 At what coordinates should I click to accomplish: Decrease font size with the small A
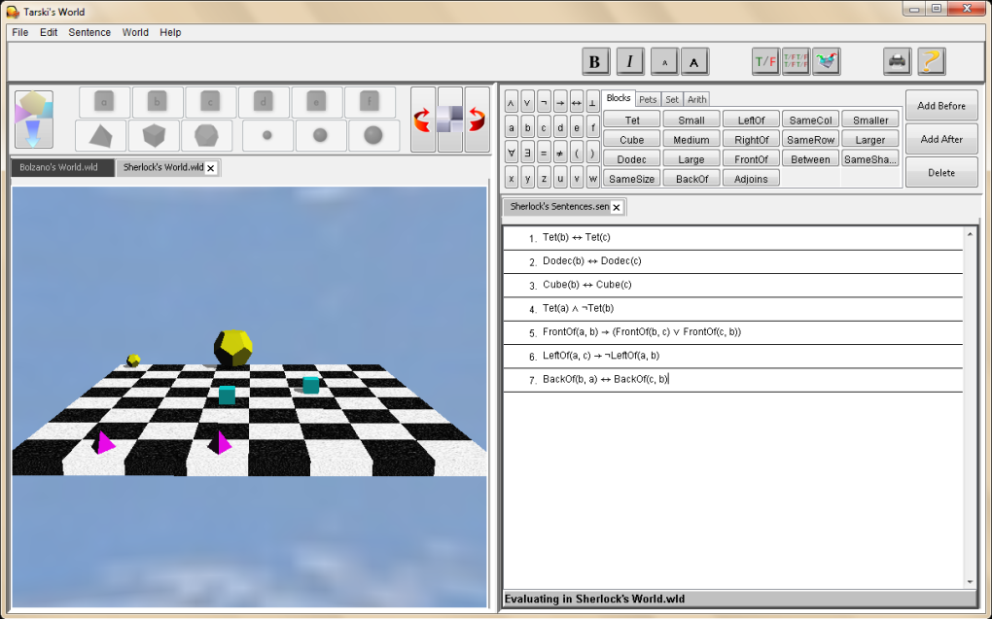point(664,62)
